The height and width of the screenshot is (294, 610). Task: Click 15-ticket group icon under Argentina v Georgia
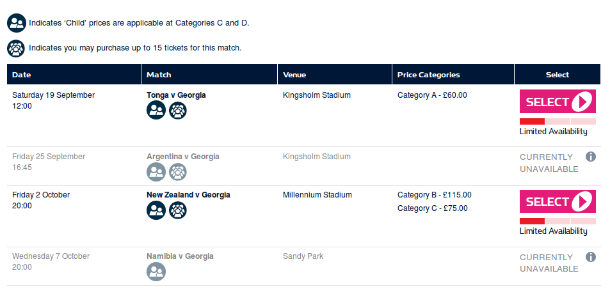(x=178, y=171)
